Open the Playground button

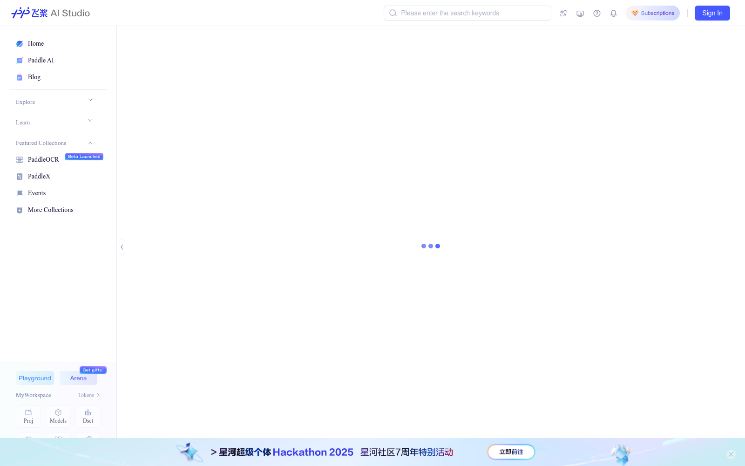point(35,378)
